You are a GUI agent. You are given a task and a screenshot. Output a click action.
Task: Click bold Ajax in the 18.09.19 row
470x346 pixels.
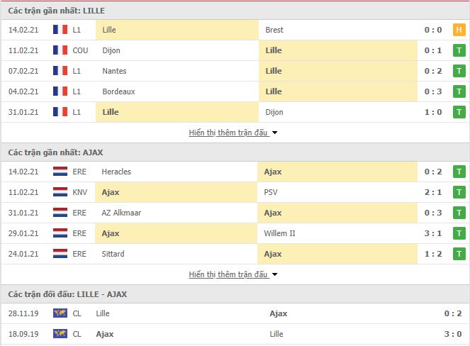[105, 334]
